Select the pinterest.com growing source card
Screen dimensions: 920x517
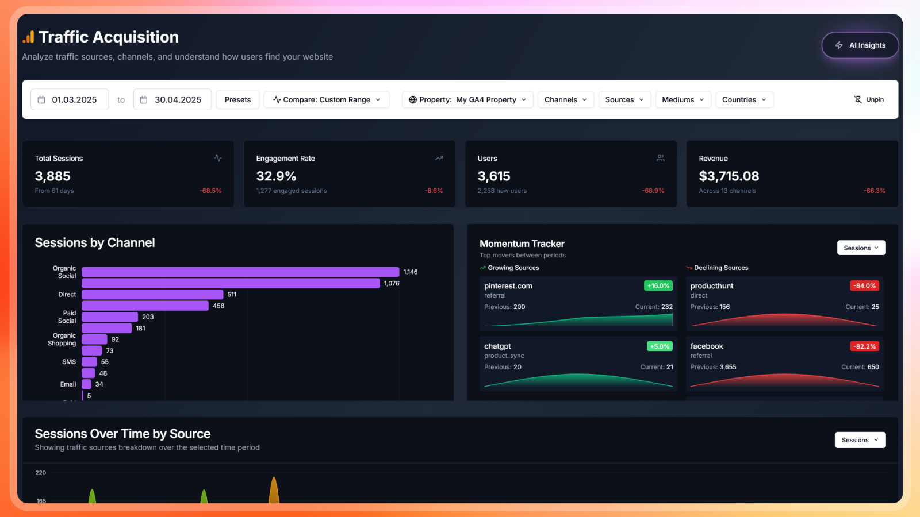[578, 303]
